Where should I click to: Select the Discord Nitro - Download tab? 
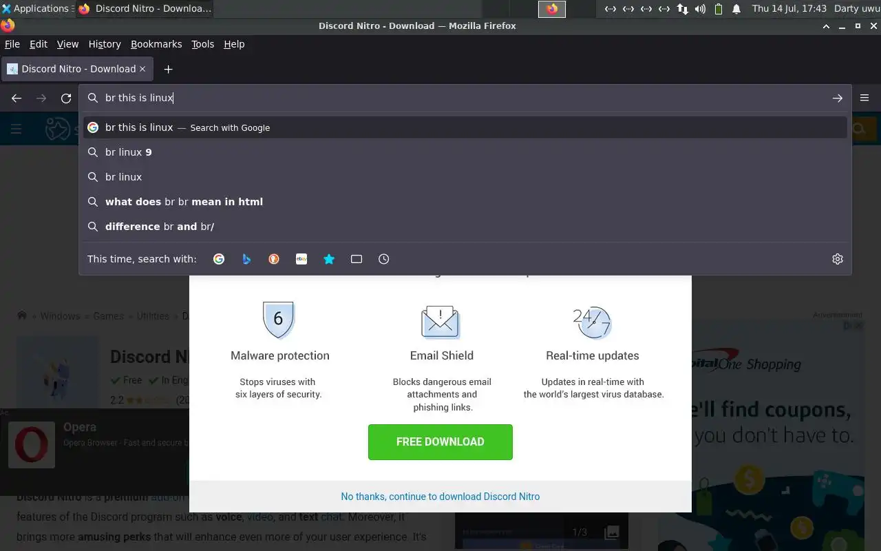click(77, 69)
